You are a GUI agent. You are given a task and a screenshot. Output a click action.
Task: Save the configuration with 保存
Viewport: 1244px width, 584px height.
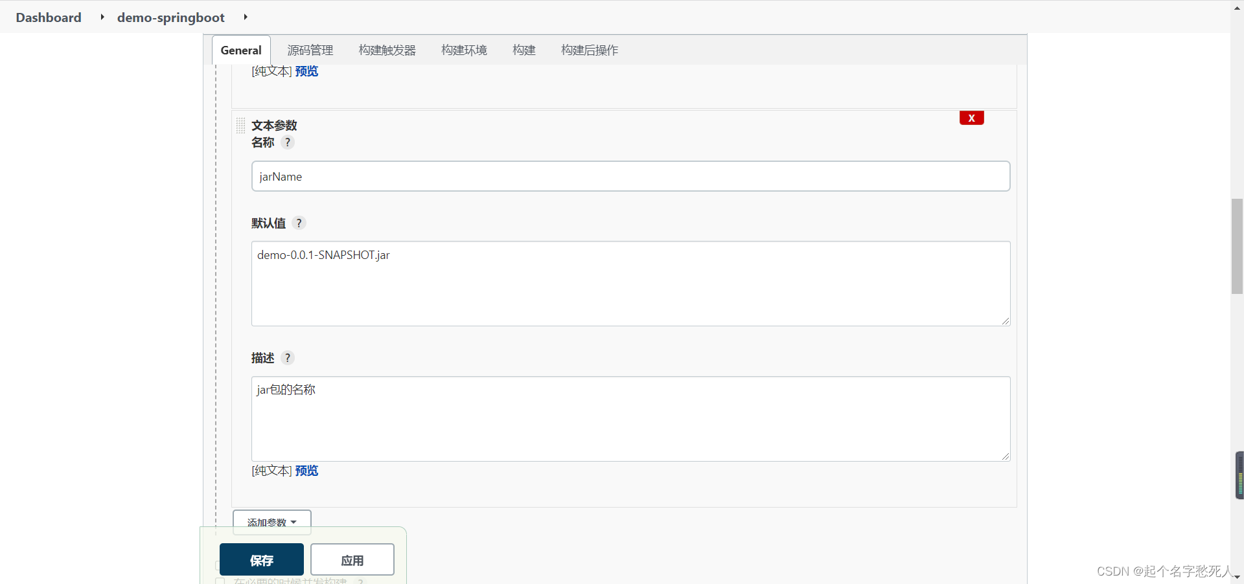262,559
